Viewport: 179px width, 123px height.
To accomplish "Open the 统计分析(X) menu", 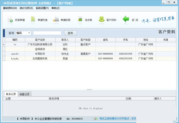I will click(26, 8).
